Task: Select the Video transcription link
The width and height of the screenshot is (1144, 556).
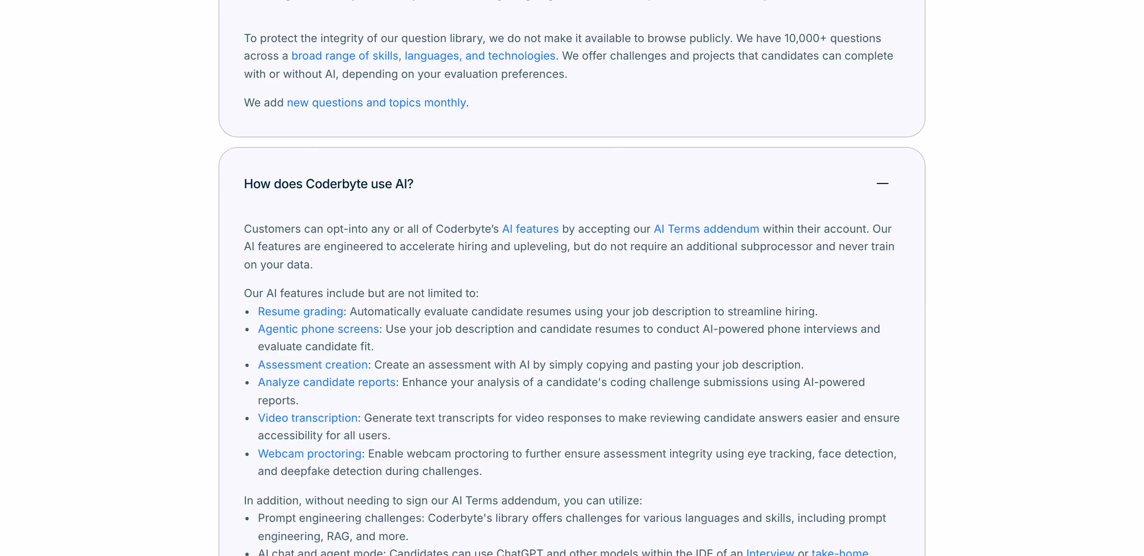Action: click(x=307, y=418)
